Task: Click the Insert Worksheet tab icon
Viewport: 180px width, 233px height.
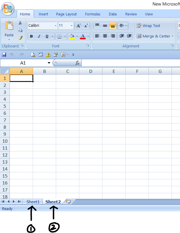Action: [69, 202]
